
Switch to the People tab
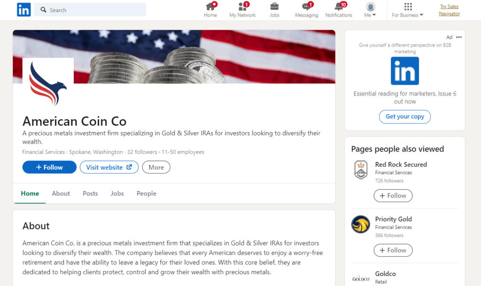[147, 193]
